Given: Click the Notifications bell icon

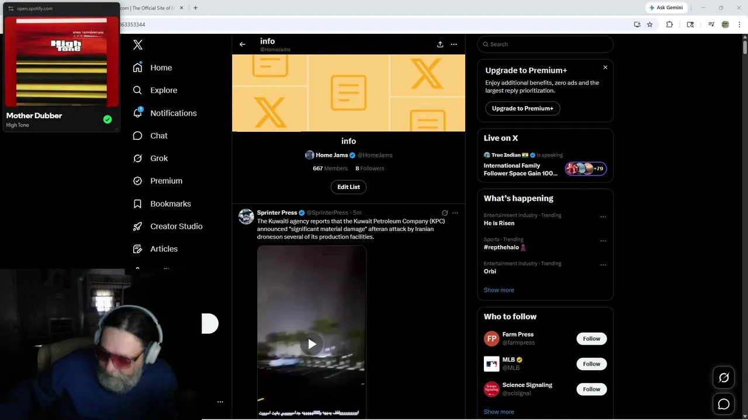Looking at the screenshot, I should point(137,113).
